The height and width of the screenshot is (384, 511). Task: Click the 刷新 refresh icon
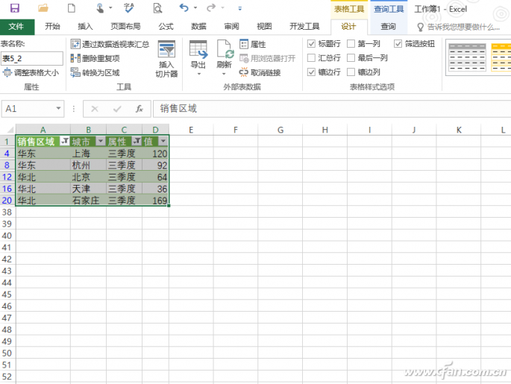pos(225,49)
